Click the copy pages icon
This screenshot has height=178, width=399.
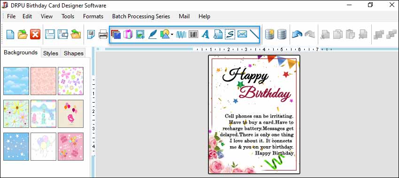pos(338,34)
